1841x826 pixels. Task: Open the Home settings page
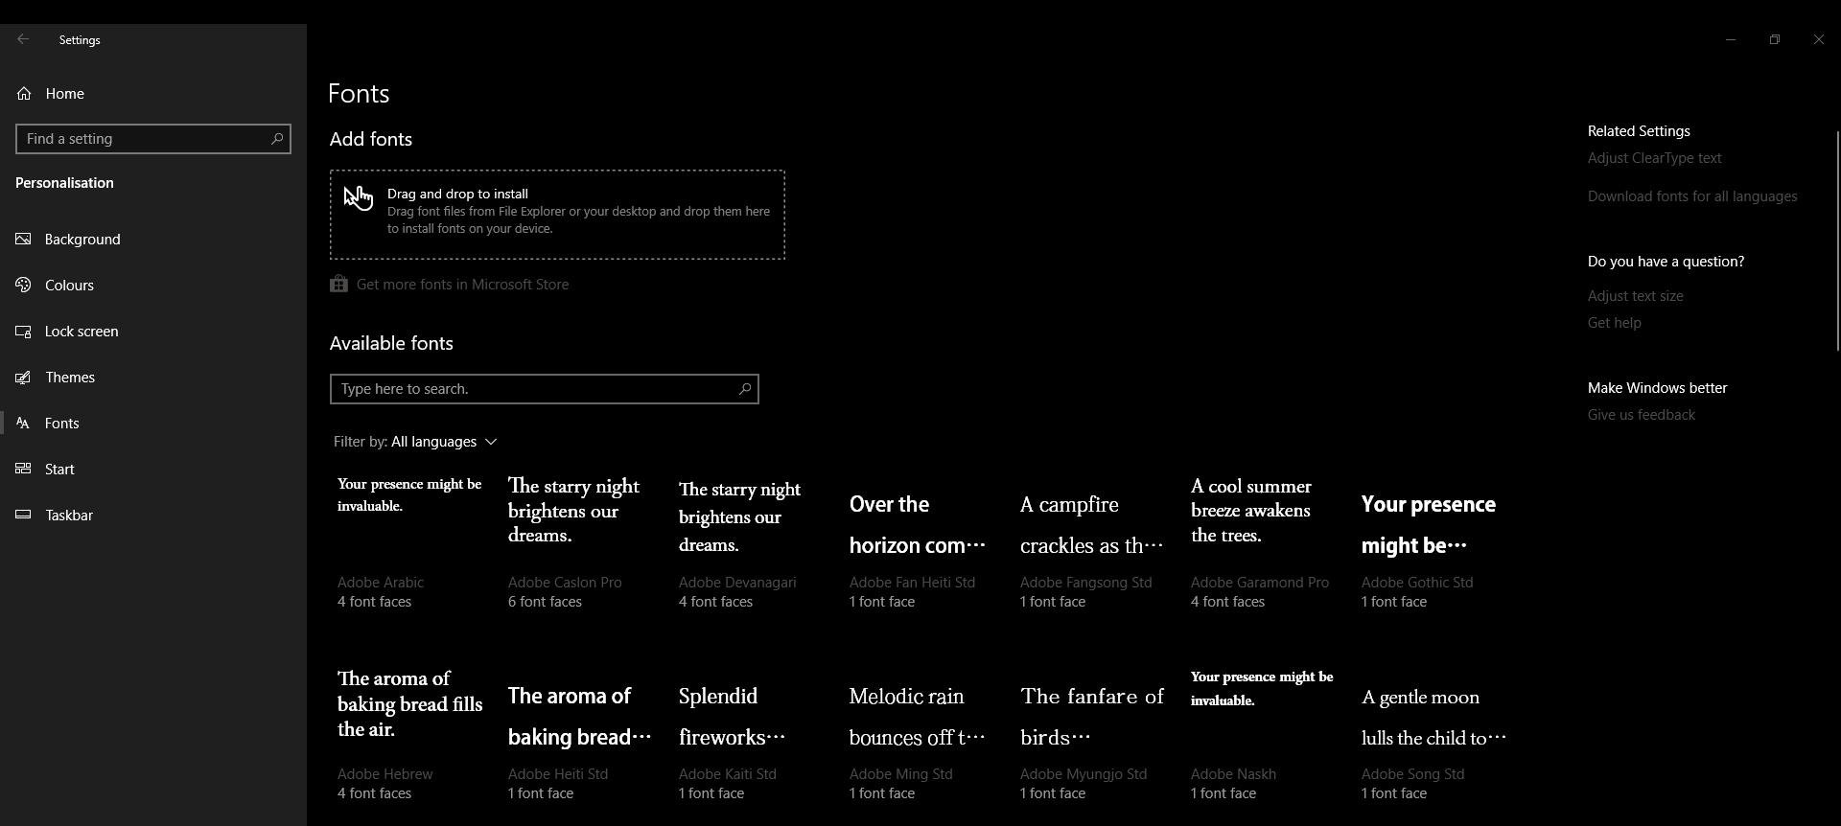point(153,93)
